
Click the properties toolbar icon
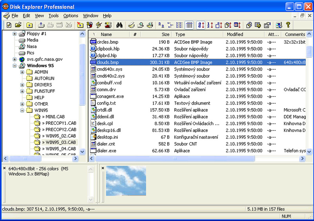267,25
